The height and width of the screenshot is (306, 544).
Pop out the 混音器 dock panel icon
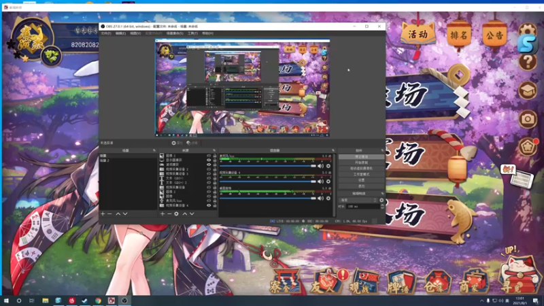point(333,150)
